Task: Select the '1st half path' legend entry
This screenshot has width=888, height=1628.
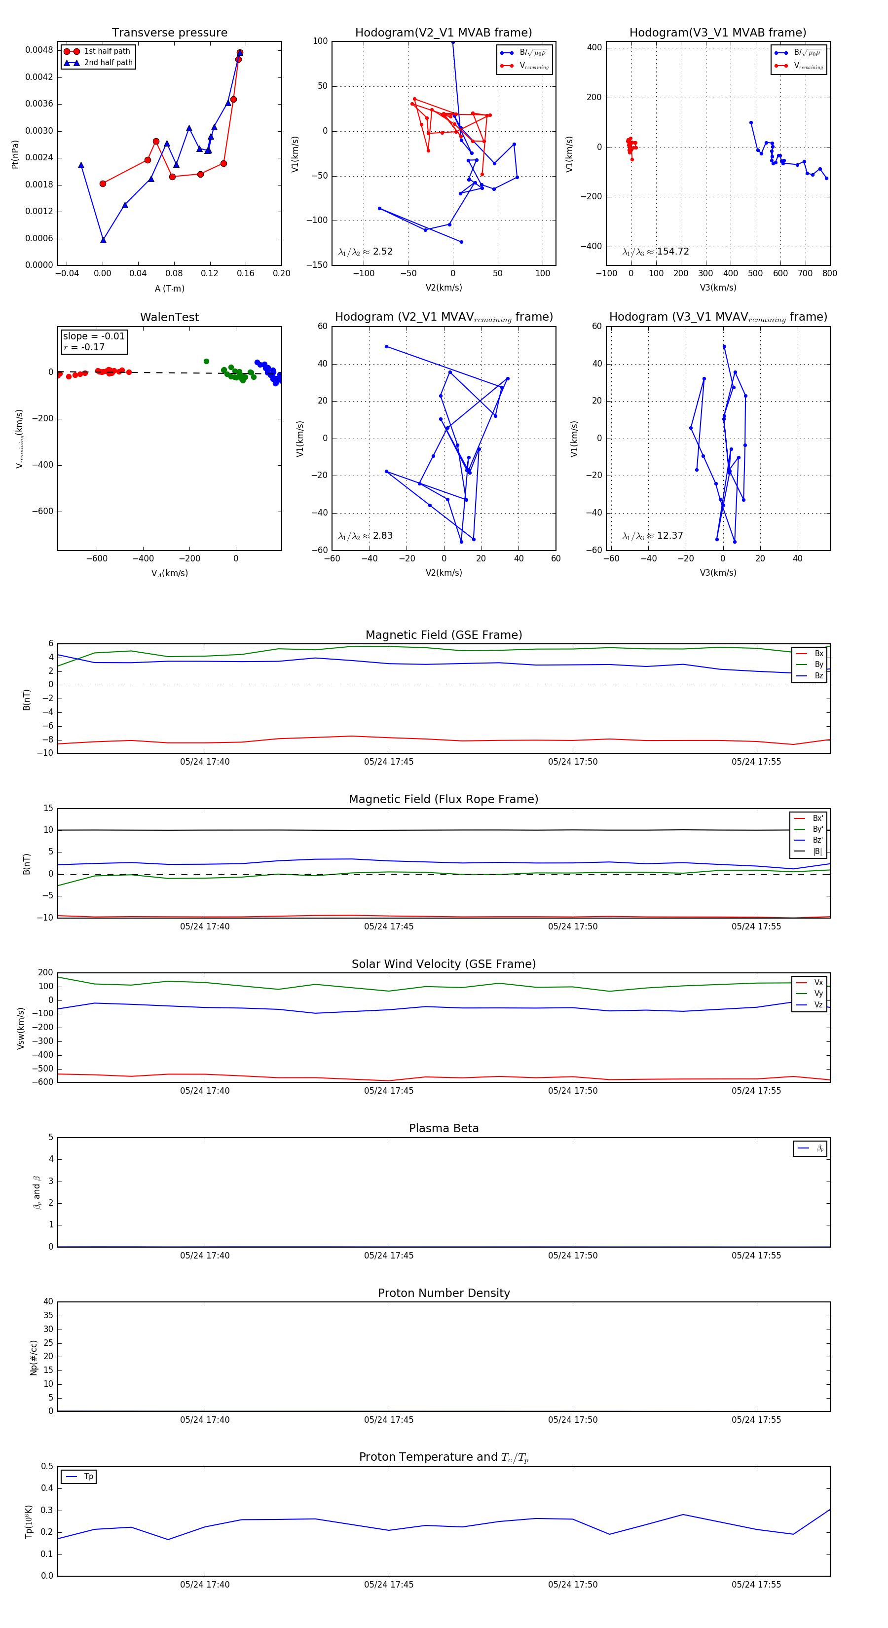Action: [x=98, y=51]
